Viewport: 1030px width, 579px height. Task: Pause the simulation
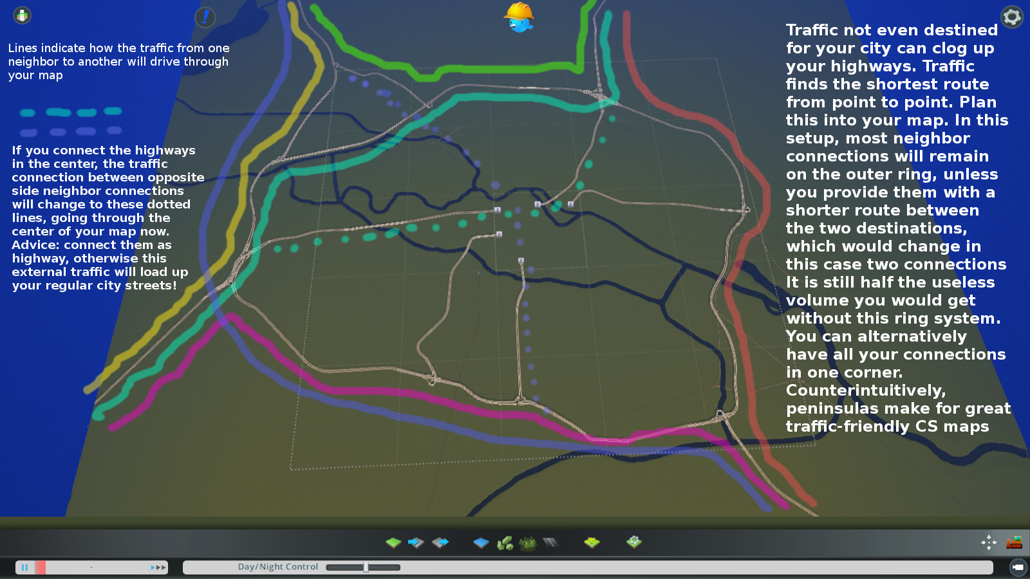pos(25,567)
